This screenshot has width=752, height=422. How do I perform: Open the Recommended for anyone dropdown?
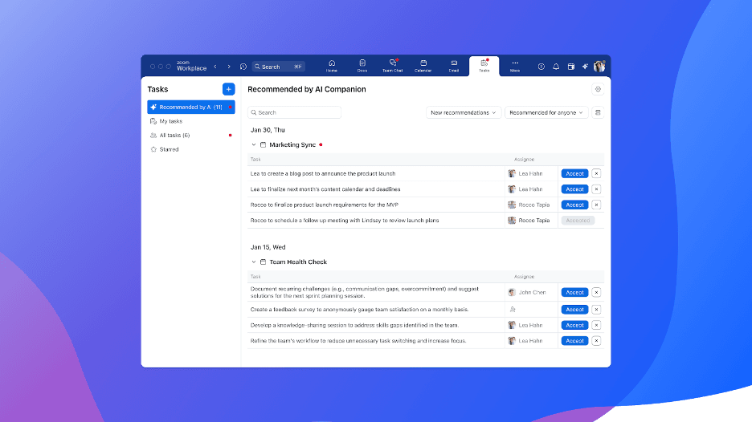click(546, 112)
